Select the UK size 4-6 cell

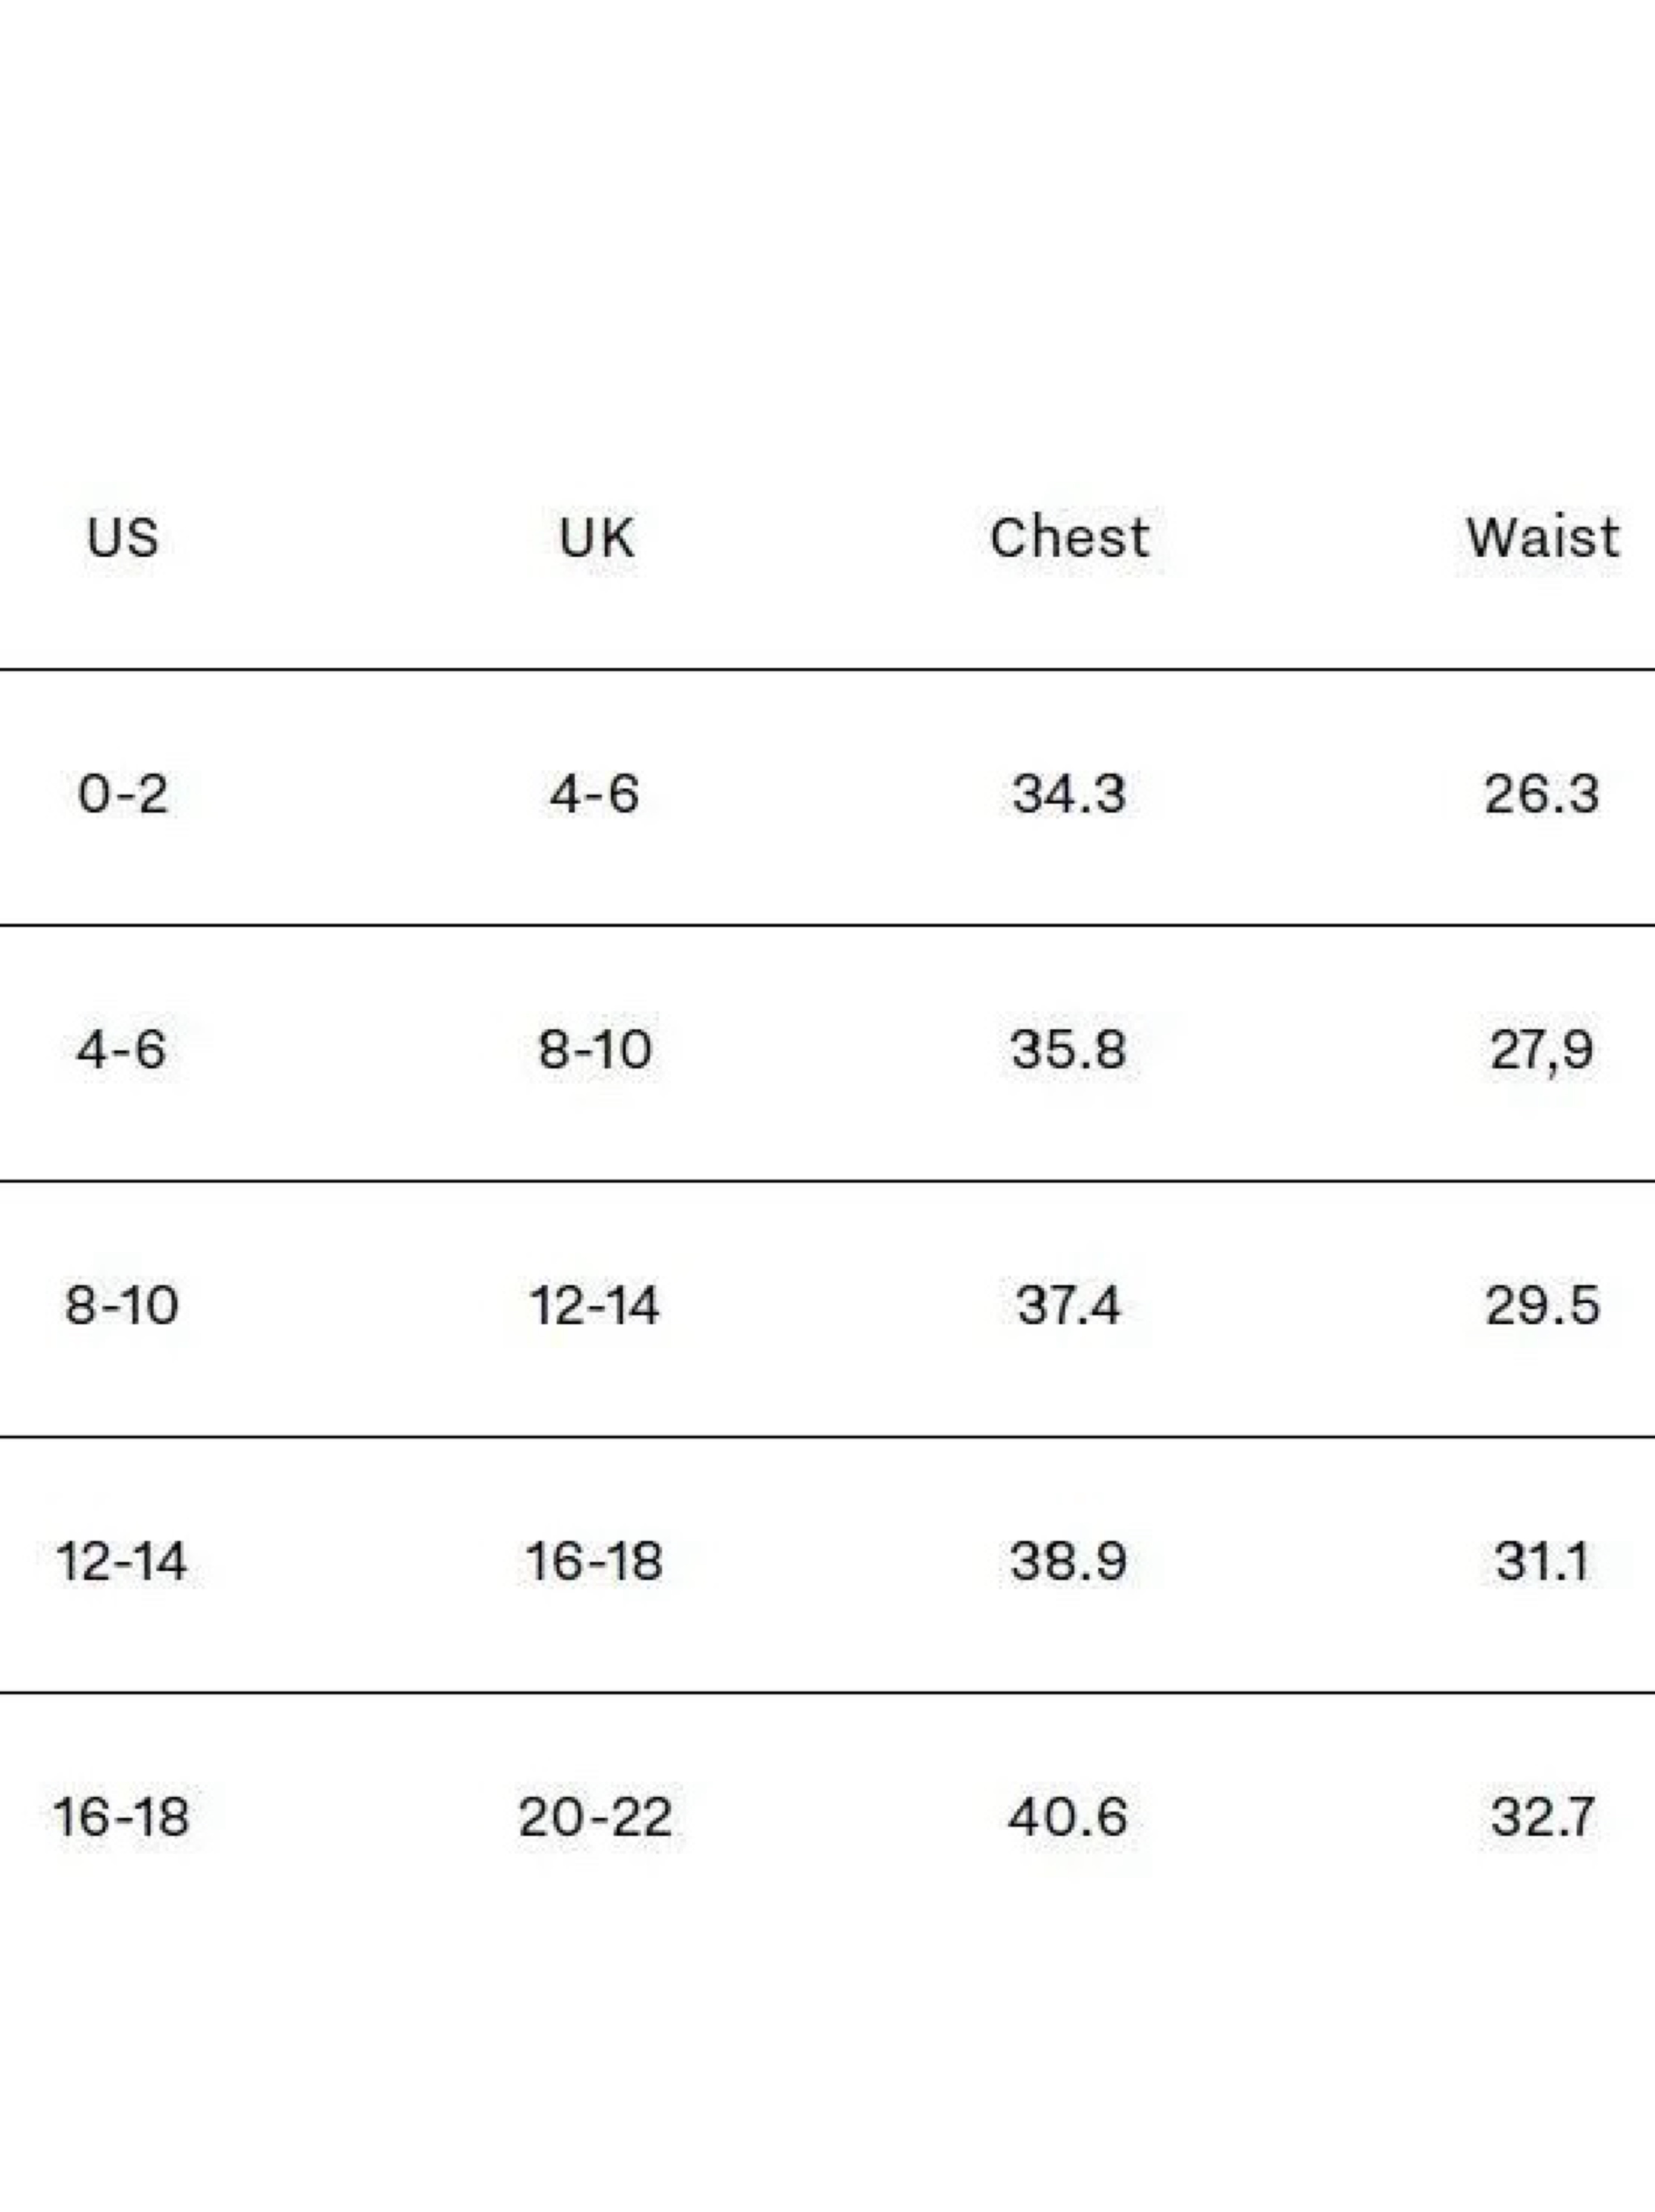point(594,794)
